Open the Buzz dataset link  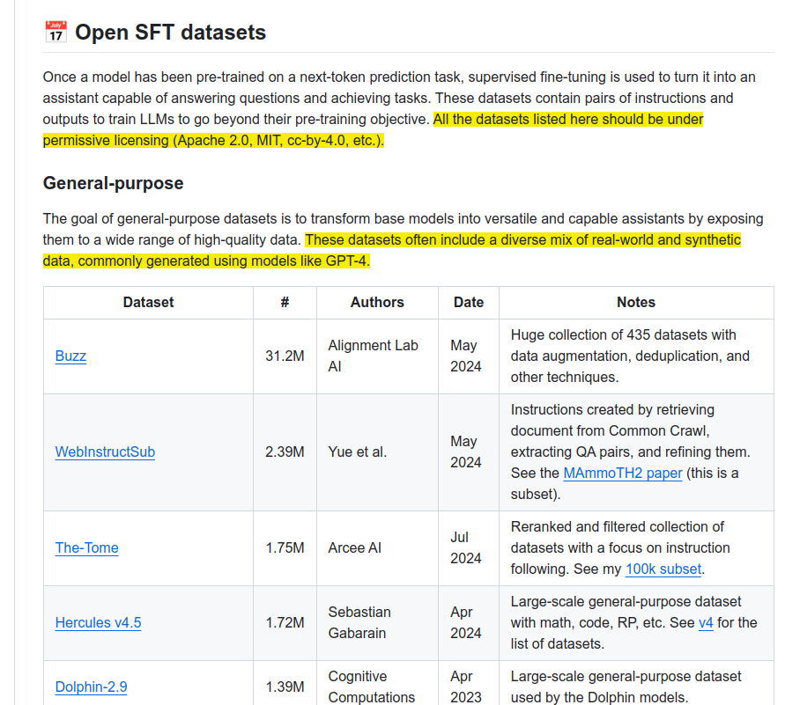(x=70, y=356)
